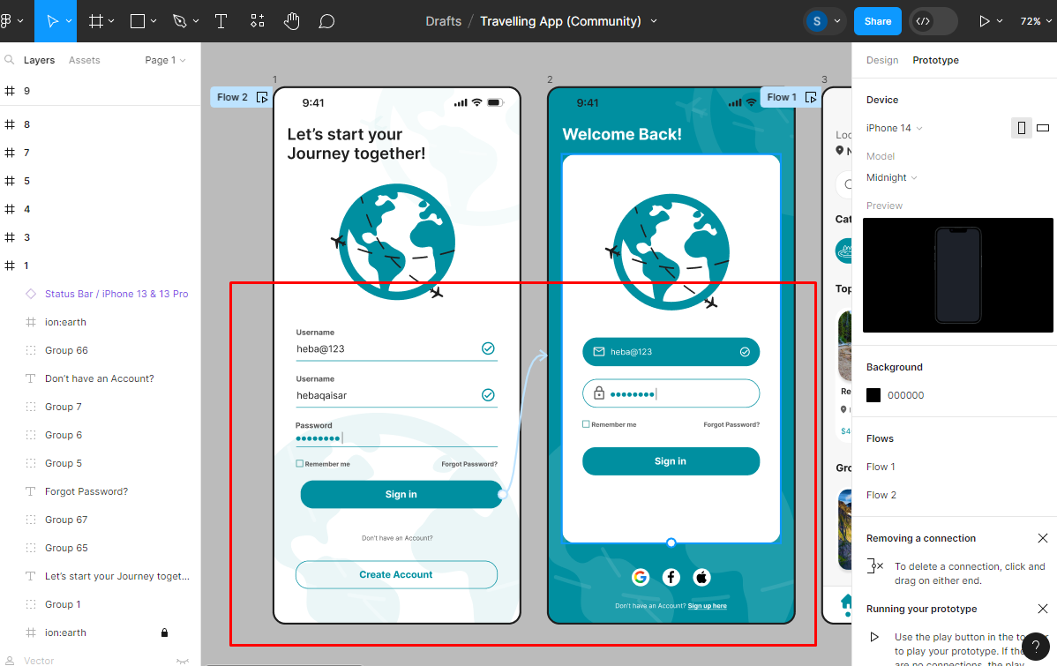Select frame 1 in layers
Image resolution: width=1057 pixels, height=666 pixels.
click(101, 266)
